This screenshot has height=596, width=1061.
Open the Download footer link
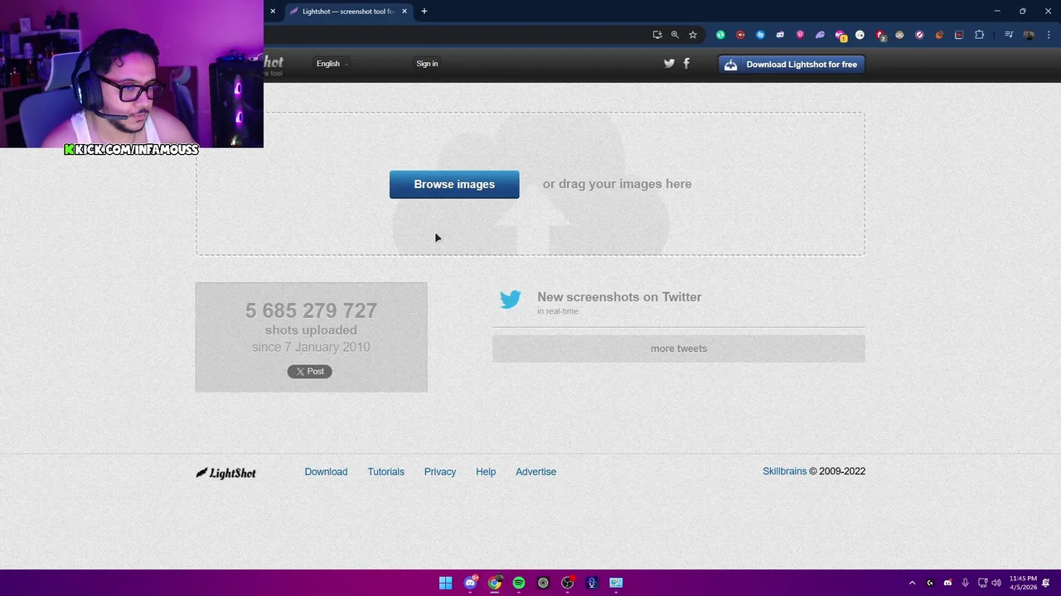tap(326, 472)
